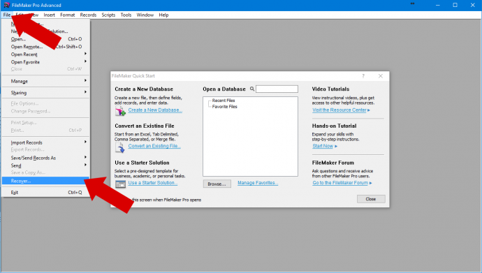Maximize the FileMaker Pro Advanced window
The width and height of the screenshot is (482, 273).
455,5
